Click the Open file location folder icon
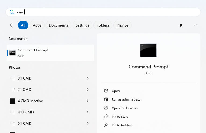 pos(106,108)
